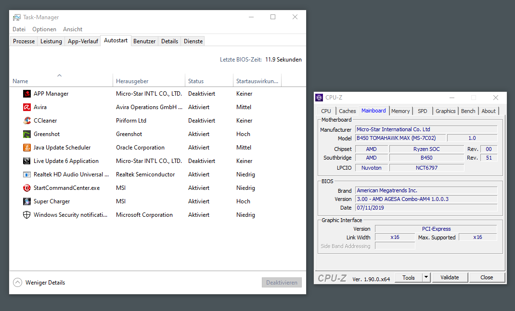Image resolution: width=515 pixels, height=311 pixels.
Task: Click BIOS Brand American Megatrends Inc.
Action: point(426,191)
